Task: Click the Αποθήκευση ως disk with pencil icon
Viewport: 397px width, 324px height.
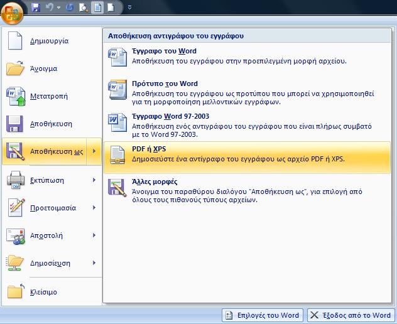Action: pos(15,151)
